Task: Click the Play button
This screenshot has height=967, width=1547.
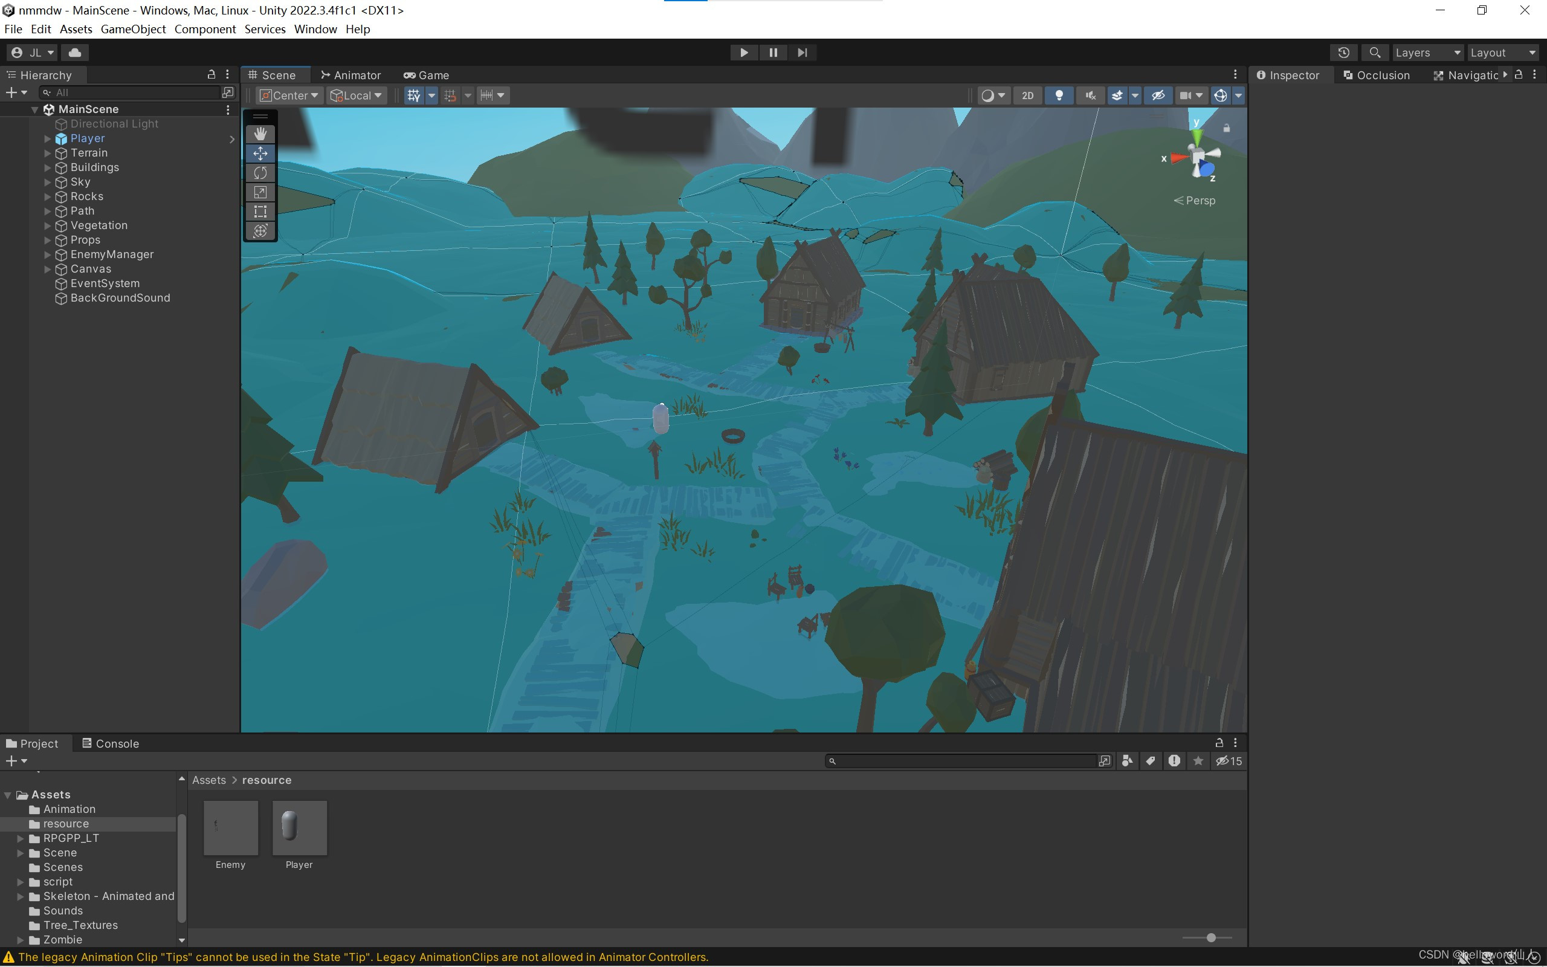Action: pyautogui.click(x=744, y=53)
